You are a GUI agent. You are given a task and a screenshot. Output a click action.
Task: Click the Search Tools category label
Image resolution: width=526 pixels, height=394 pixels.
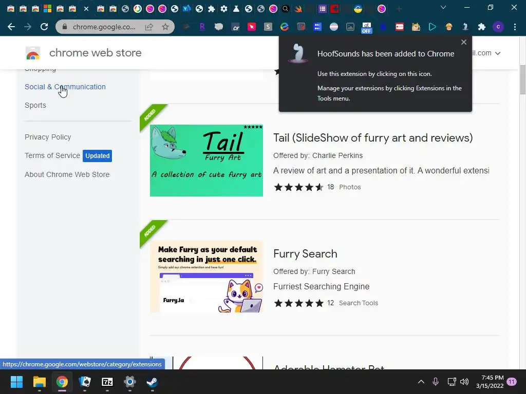pos(359,303)
